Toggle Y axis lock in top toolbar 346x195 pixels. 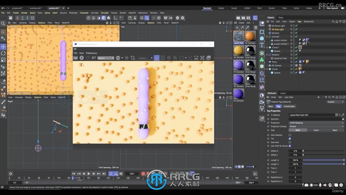pos(22,18)
